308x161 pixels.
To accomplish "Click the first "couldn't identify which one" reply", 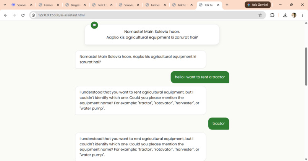I will pos(141,100).
